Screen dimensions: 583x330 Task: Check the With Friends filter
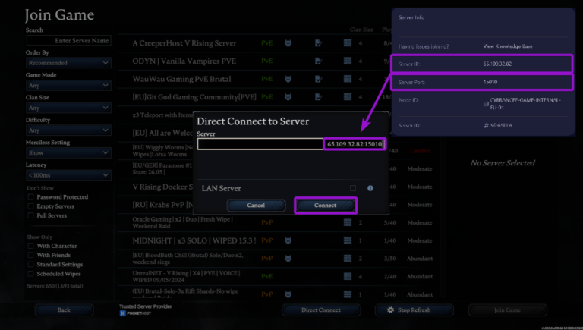coord(31,255)
